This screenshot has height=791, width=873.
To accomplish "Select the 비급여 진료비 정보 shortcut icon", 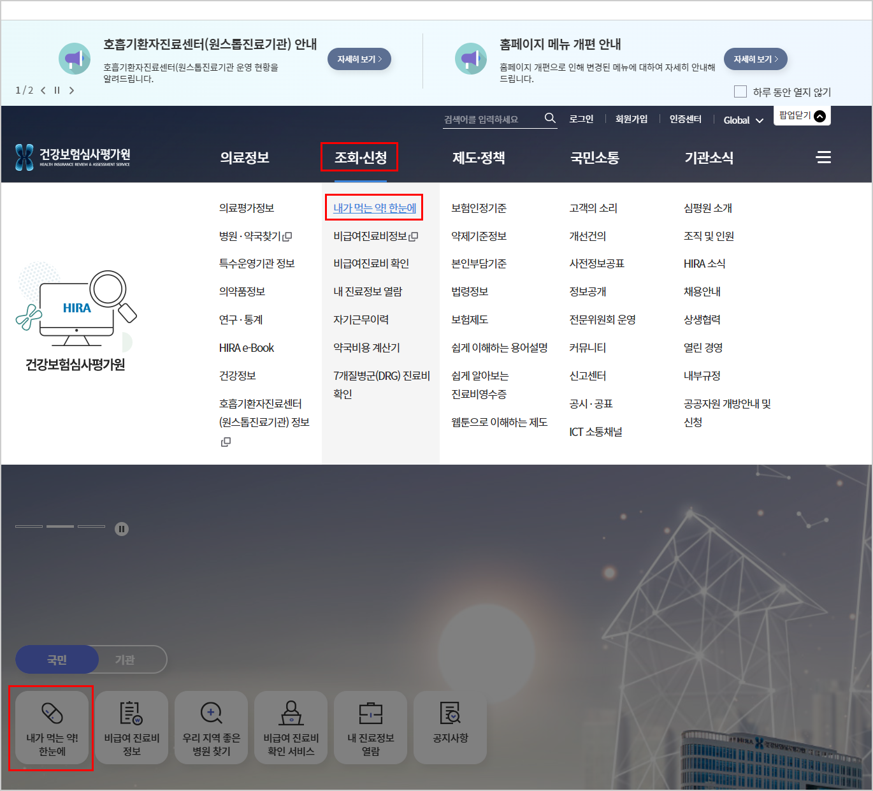I will pos(131,727).
